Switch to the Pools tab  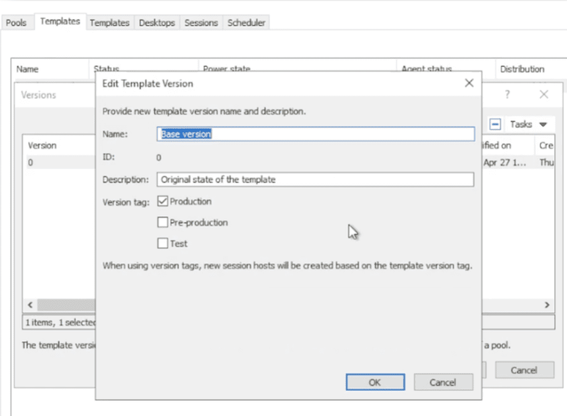click(16, 23)
